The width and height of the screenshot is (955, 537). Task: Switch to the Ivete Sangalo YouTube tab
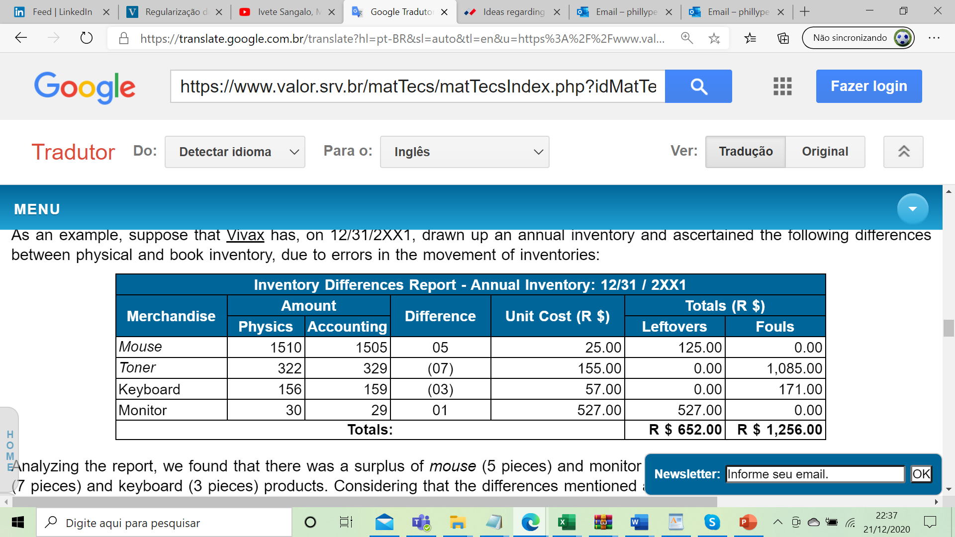pyautogui.click(x=286, y=12)
